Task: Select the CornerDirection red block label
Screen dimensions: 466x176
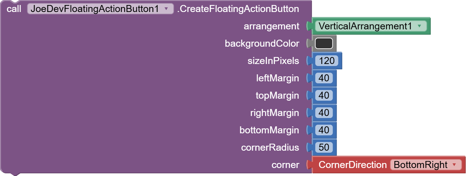Action: point(352,165)
